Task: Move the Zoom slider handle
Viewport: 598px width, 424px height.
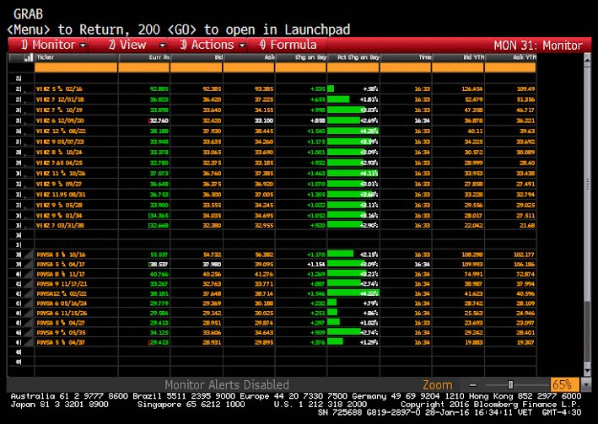Action: (x=510, y=384)
